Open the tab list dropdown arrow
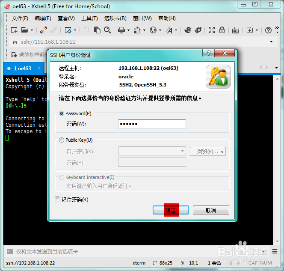 tap(276, 68)
